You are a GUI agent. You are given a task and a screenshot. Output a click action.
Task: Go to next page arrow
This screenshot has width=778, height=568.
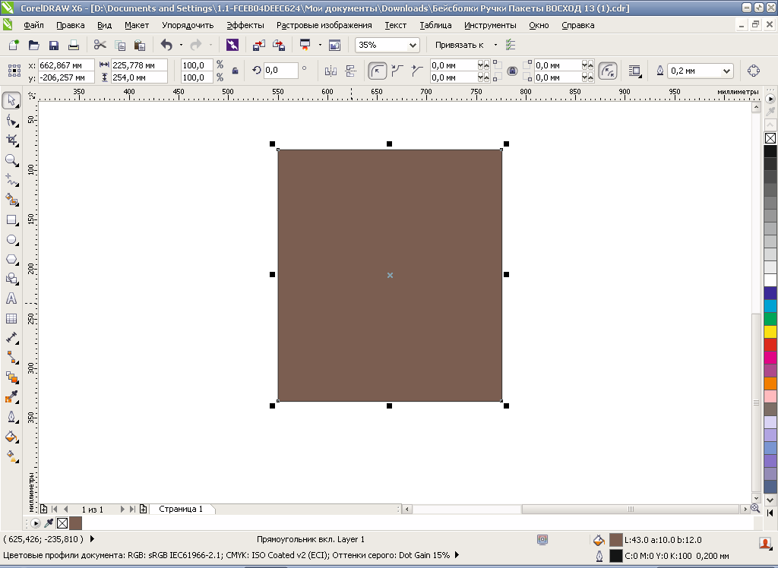122,509
